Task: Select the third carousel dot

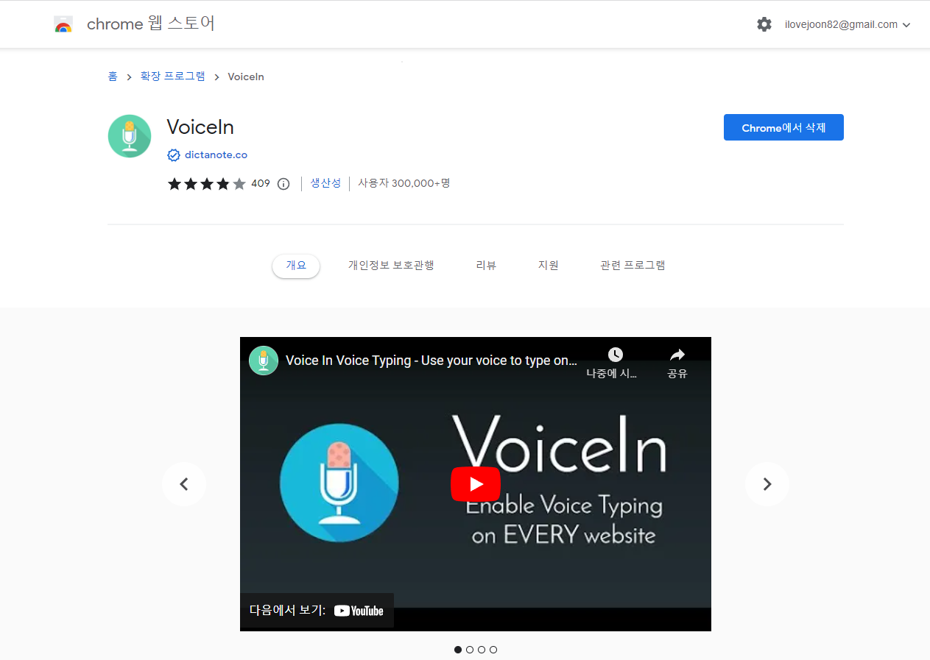Action: [482, 650]
